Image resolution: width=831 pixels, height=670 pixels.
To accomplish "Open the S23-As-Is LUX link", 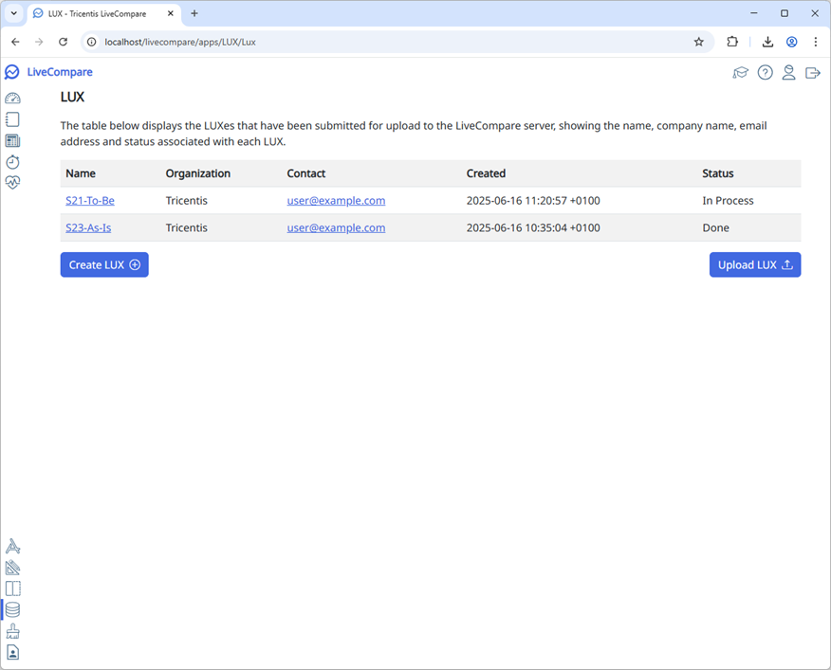I will tap(88, 227).
